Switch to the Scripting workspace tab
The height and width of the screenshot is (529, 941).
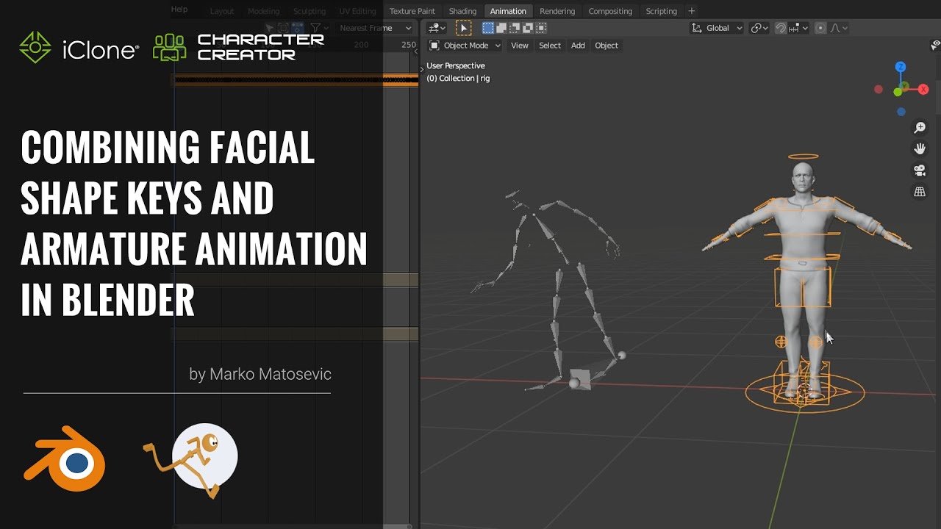[x=662, y=11]
